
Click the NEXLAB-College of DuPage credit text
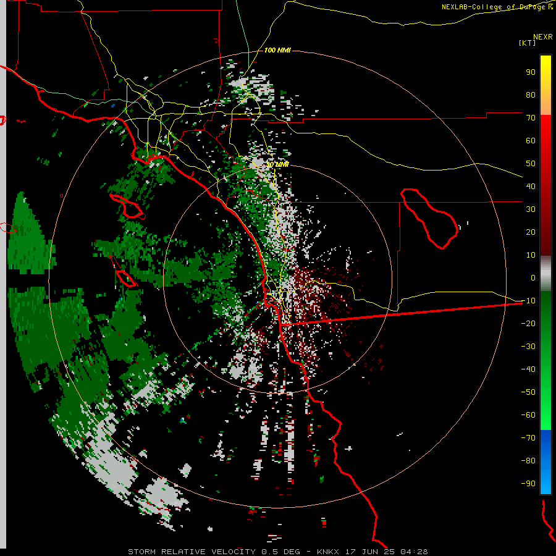497,7
